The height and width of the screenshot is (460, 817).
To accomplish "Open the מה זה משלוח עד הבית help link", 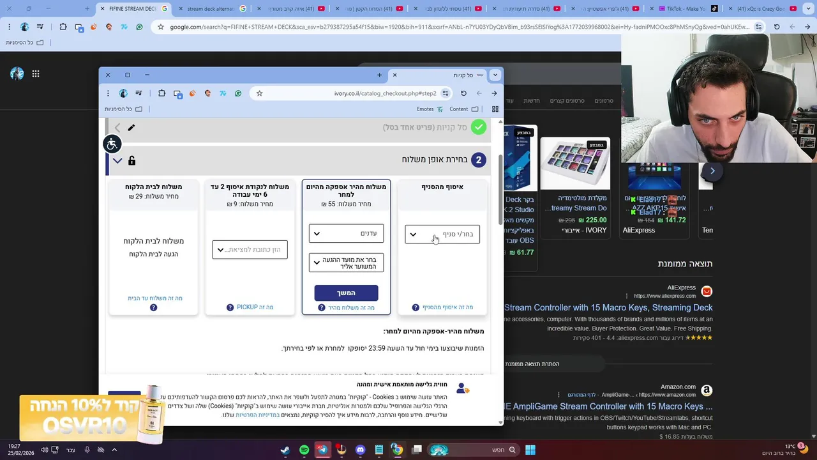I will (154, 298).
